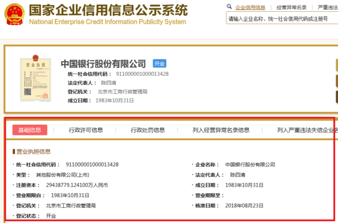Click the 登记状态 value 开业
This screenshot has height=223, width=338.
pyautogui.click(x=51, y=216)
